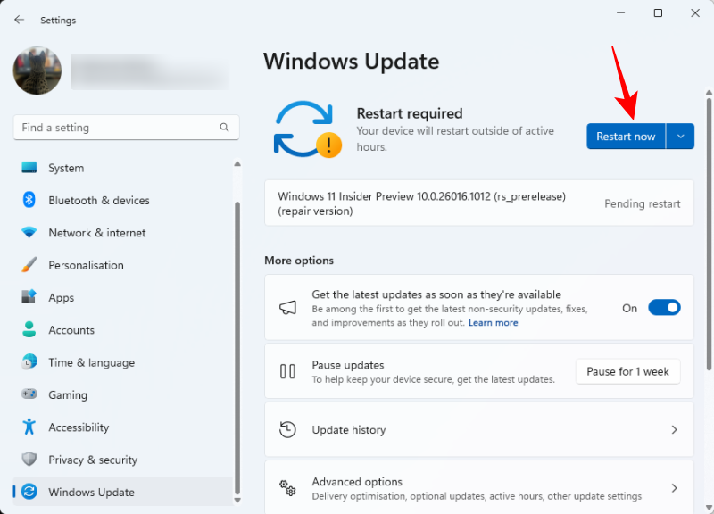Click the Accessibility figure icon
This screenshot has height=514, width=714.
29,427
